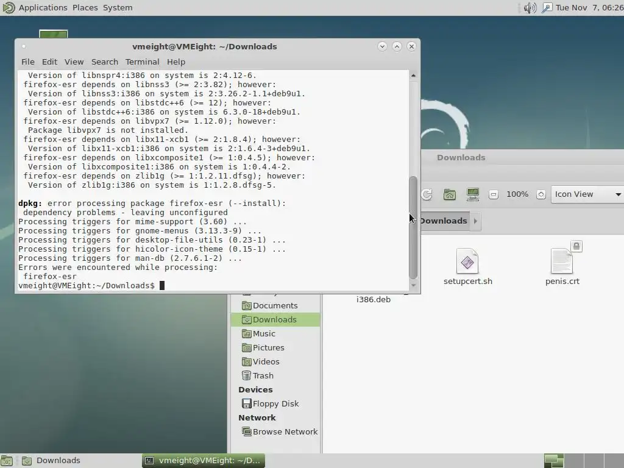The width and height of the screenshot is (624, 468).
Task: Click the Devices heading in sidebar
Action: [255, 389]
